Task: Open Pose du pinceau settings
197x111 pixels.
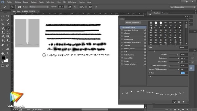Action: (x=129, y=49)
